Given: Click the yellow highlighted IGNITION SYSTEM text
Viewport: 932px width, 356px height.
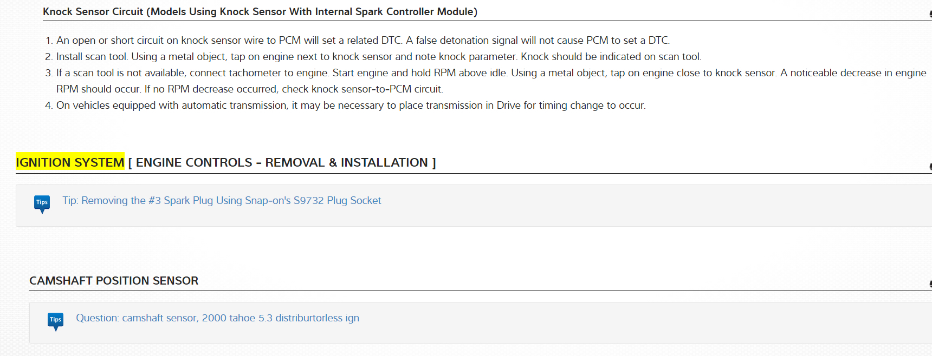Looking at the screenshot, I should coord(70,162).
